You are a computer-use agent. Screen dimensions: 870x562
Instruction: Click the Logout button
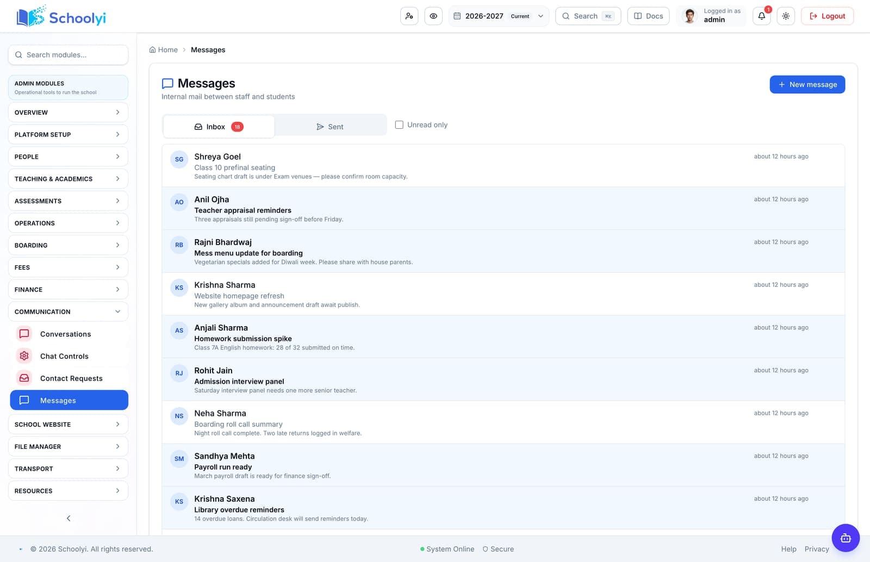click(827, 16)
